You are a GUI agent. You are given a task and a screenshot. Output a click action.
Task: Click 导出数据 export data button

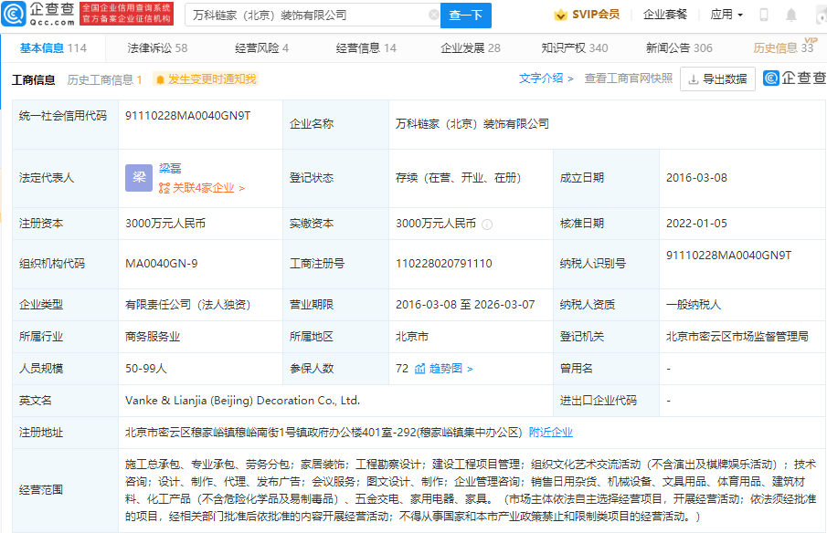[717, 79]
